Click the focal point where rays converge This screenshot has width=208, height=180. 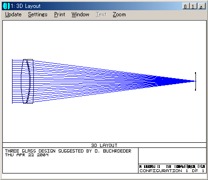coord(195,81)
